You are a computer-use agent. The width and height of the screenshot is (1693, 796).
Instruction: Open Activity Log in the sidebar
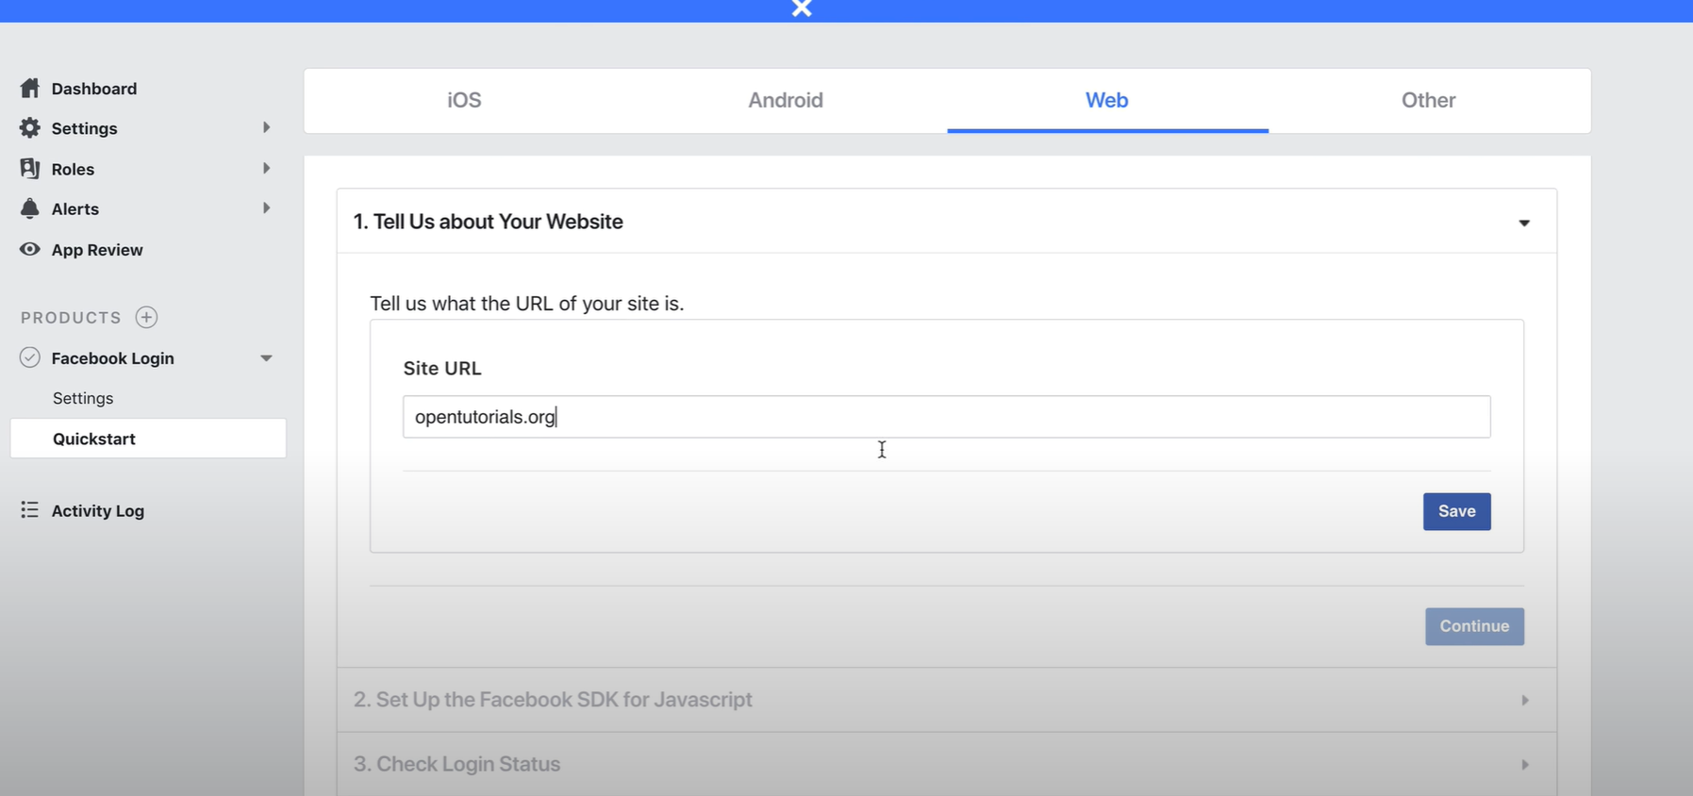(x=98, y=510)
